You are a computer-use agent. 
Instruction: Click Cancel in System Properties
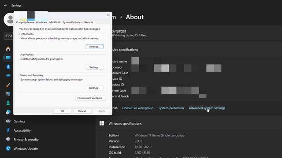(x=82, y=111)
